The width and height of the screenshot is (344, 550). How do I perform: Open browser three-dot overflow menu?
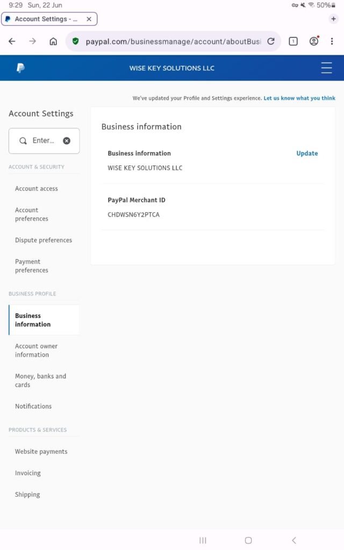pos(332,41)
